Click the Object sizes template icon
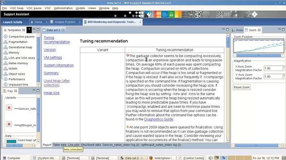This screenshot has width=286, height=160. tap(6, 74)
